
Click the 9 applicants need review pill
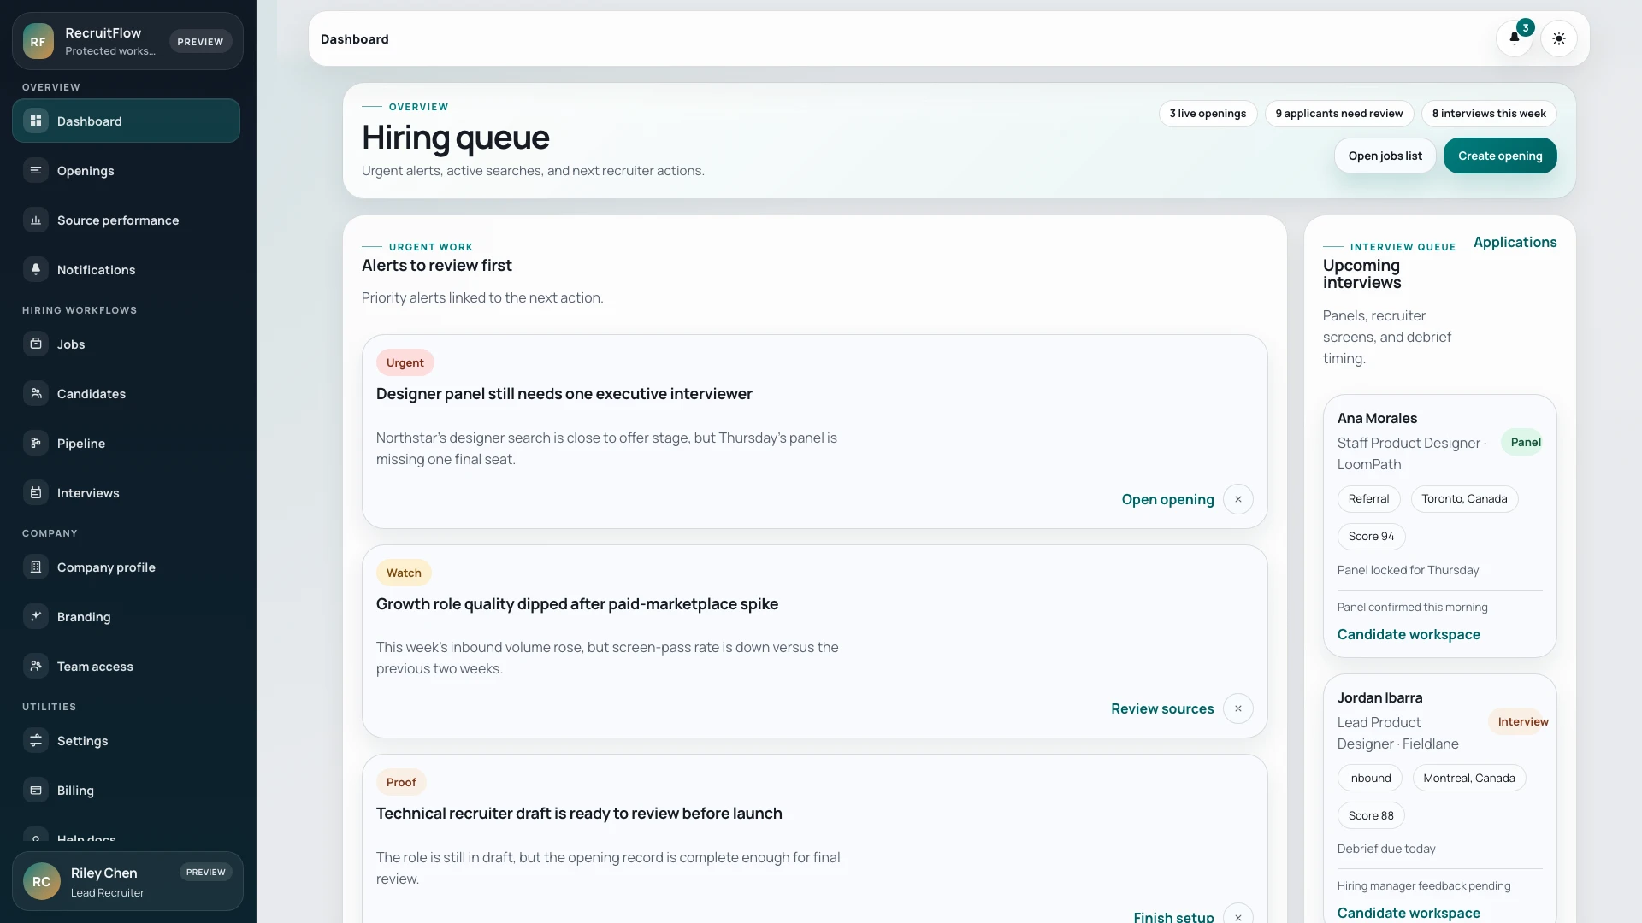[x=1338, y=113]
